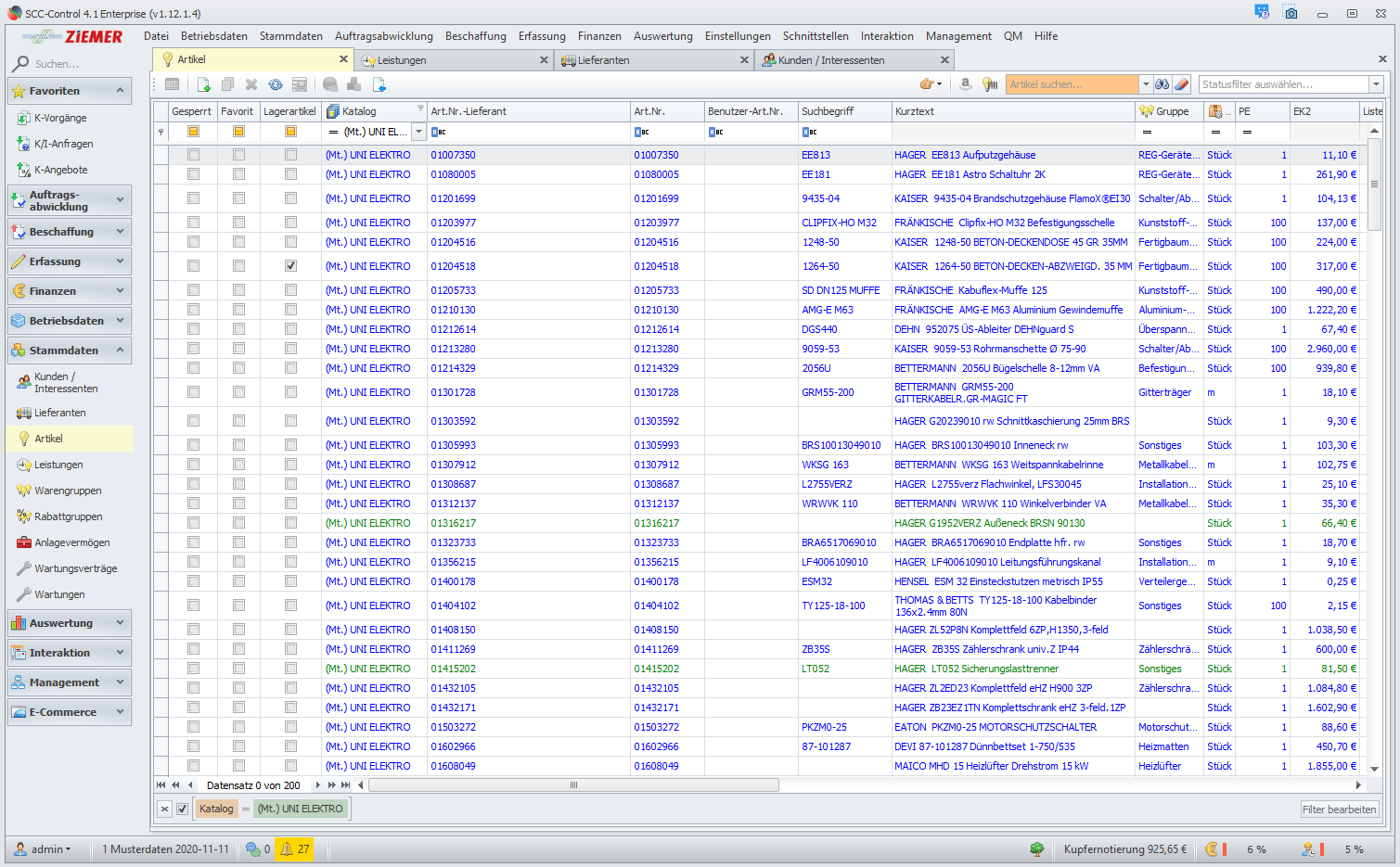Click the new article document icon
Screen dimensions: 1400x867
[x=204, y=84]
